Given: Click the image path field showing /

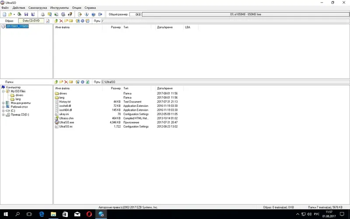Looking at the screenshot, I should click(225, 21).
